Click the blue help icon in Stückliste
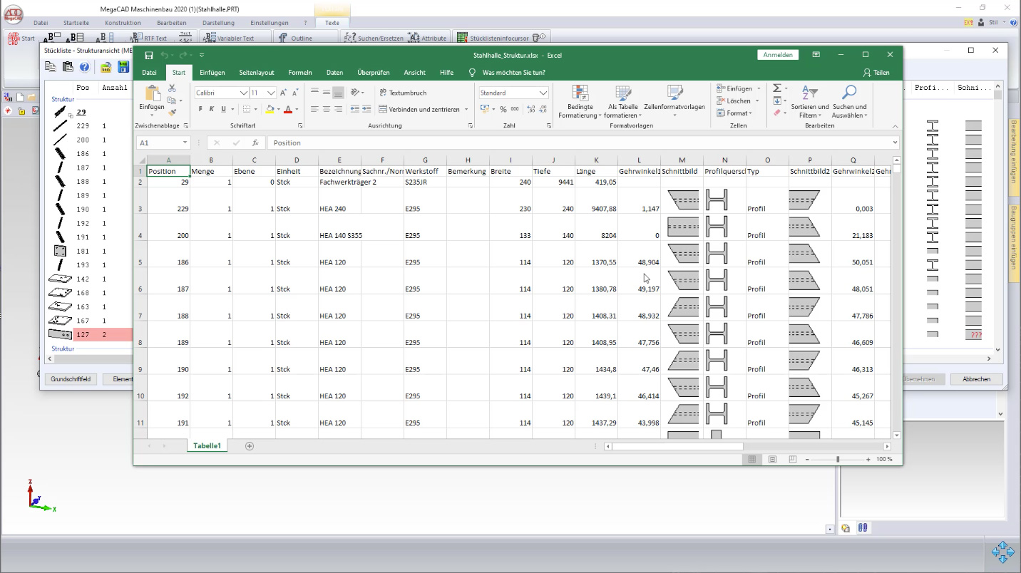 coord(84,67)
